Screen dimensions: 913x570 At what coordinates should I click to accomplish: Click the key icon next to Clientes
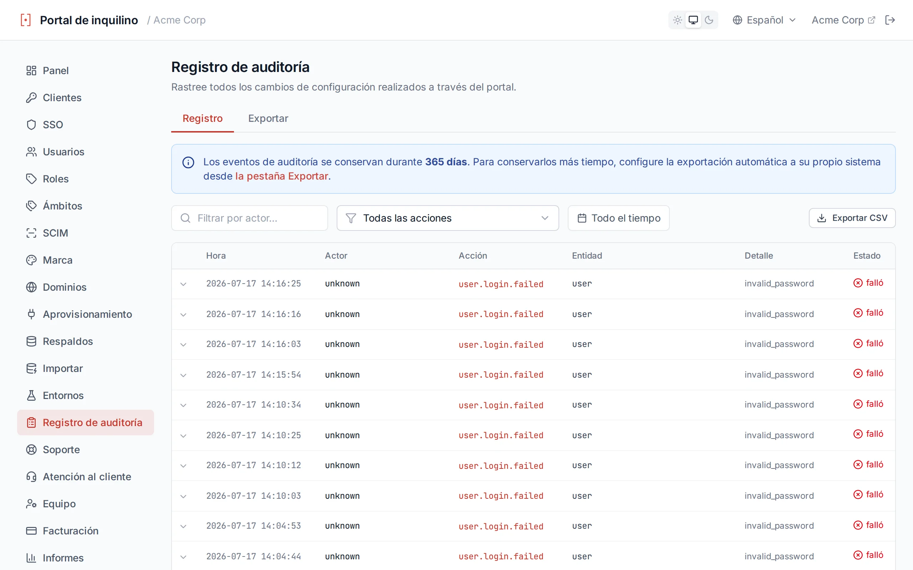(31, 98)
